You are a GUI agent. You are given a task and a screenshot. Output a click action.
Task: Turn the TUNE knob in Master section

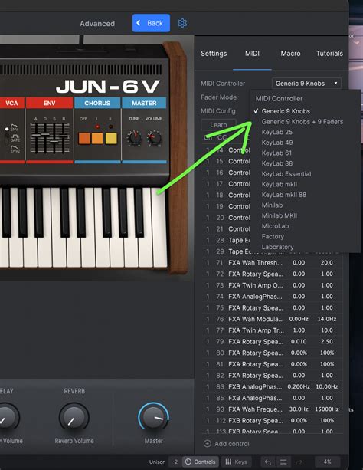[x=134, y=138]
